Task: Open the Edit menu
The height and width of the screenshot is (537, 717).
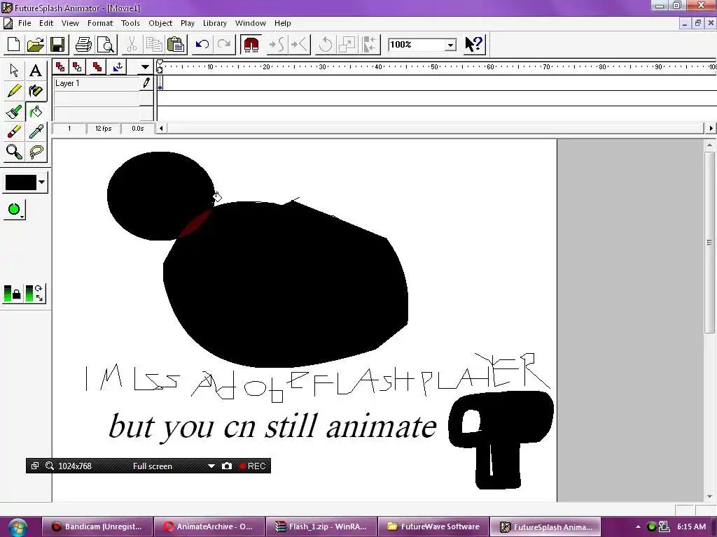Action: (46, 23)
